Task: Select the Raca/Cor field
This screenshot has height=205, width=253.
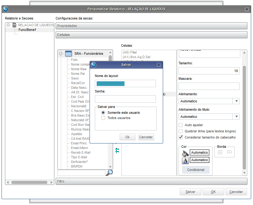Action: [78, 83]
